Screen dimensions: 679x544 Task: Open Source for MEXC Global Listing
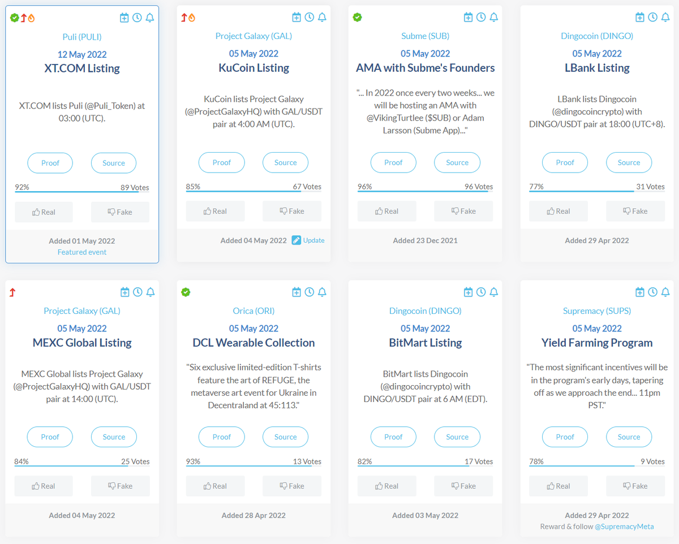click(114, 437)
